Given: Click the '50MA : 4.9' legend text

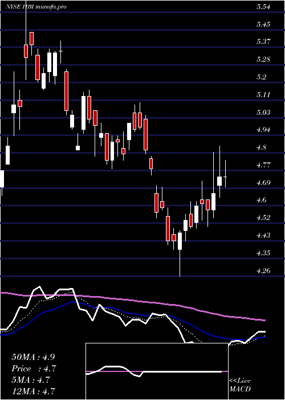Looking at the screenshot, I should (x=33, y=357).
